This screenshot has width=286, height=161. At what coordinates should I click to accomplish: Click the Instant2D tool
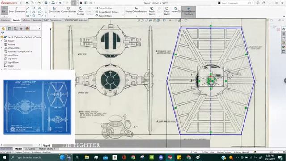(x=176, y=10)
